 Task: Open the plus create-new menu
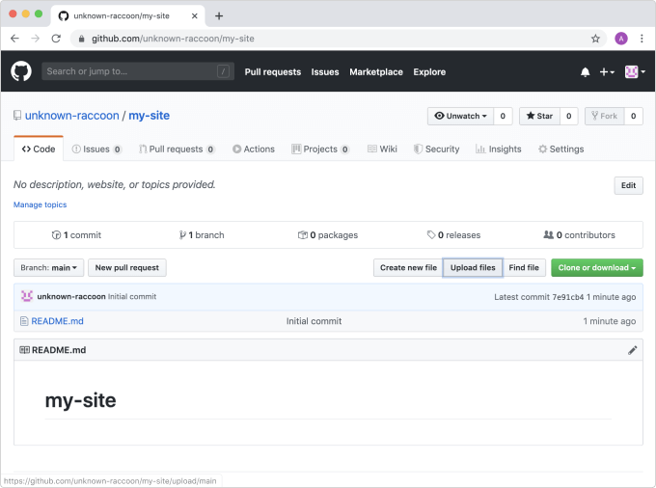pos(607,72)
